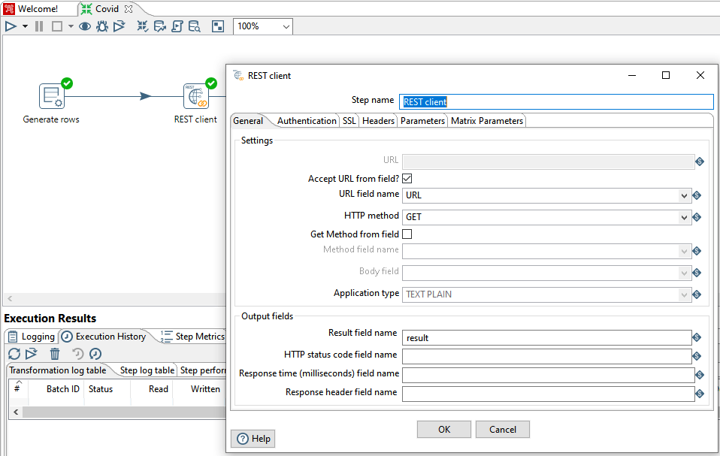Click the OK button

(x=443, y=429)
